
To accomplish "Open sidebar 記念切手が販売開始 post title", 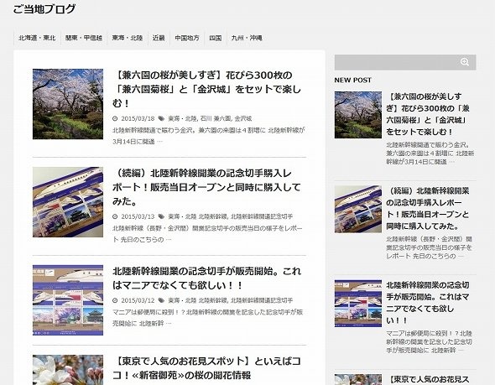I will (428, 303).
